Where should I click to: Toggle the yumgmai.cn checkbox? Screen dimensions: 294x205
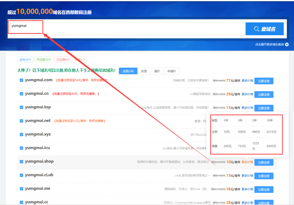22,94
